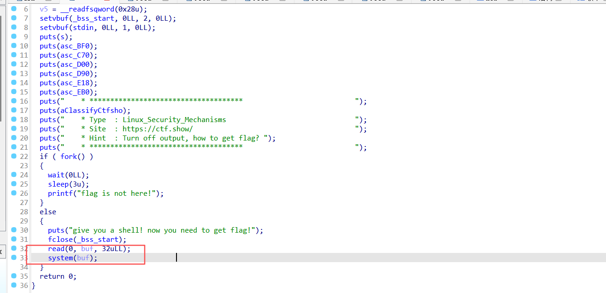Screen dimensions: 606x293
Task: Click the breakpoint dot for return 0 line
Action: (x=14, y=276)
